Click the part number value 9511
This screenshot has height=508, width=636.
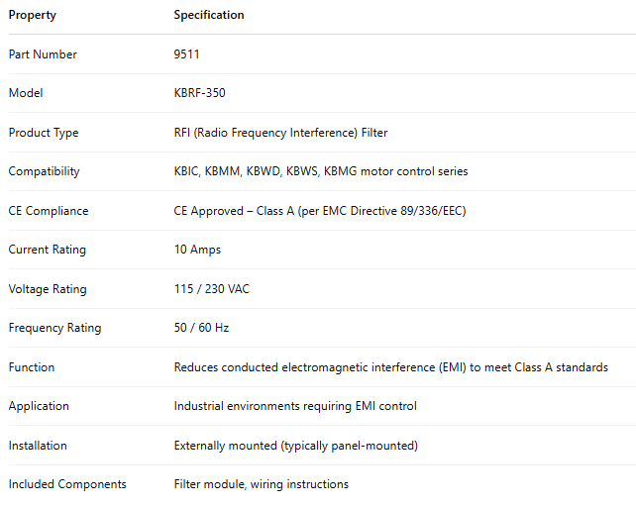pos(186,54)
